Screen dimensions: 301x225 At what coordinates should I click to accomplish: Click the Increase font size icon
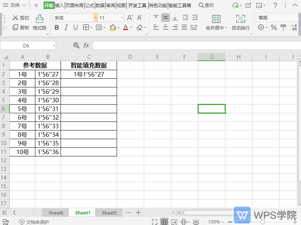[x=130, y=18]
